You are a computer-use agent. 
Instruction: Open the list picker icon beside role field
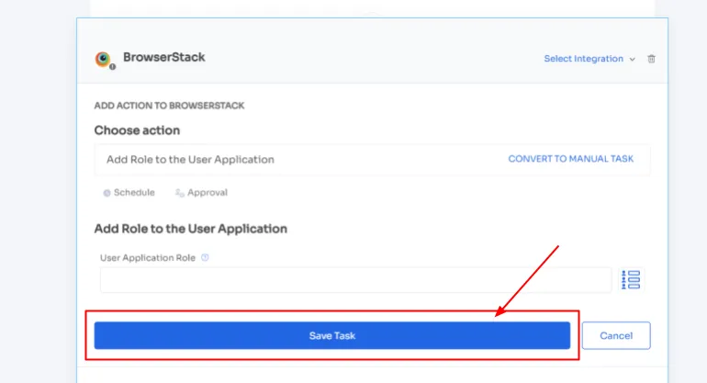pos(631,280)
